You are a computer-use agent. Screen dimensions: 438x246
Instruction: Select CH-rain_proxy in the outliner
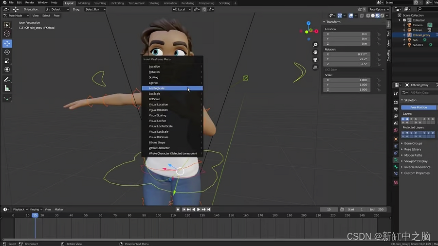tap(421, 35)
